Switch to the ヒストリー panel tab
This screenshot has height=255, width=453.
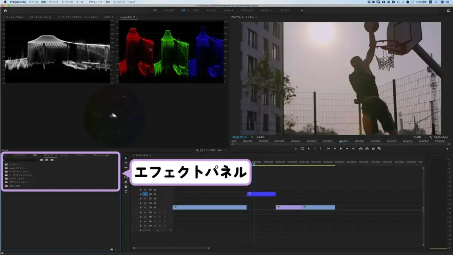tap(80, 155)
